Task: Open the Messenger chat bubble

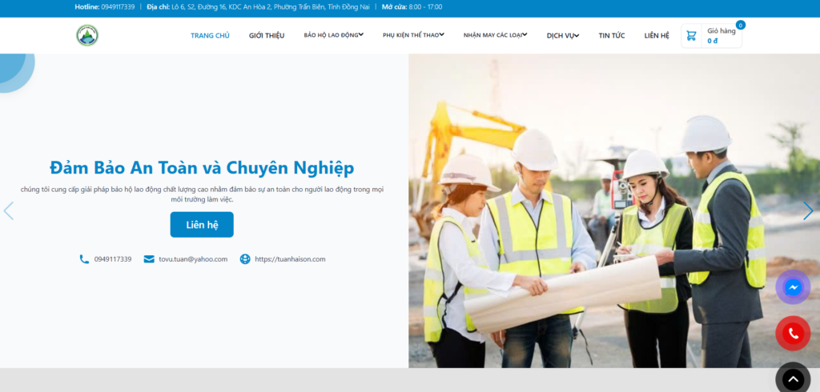Action: click(793, 287)
